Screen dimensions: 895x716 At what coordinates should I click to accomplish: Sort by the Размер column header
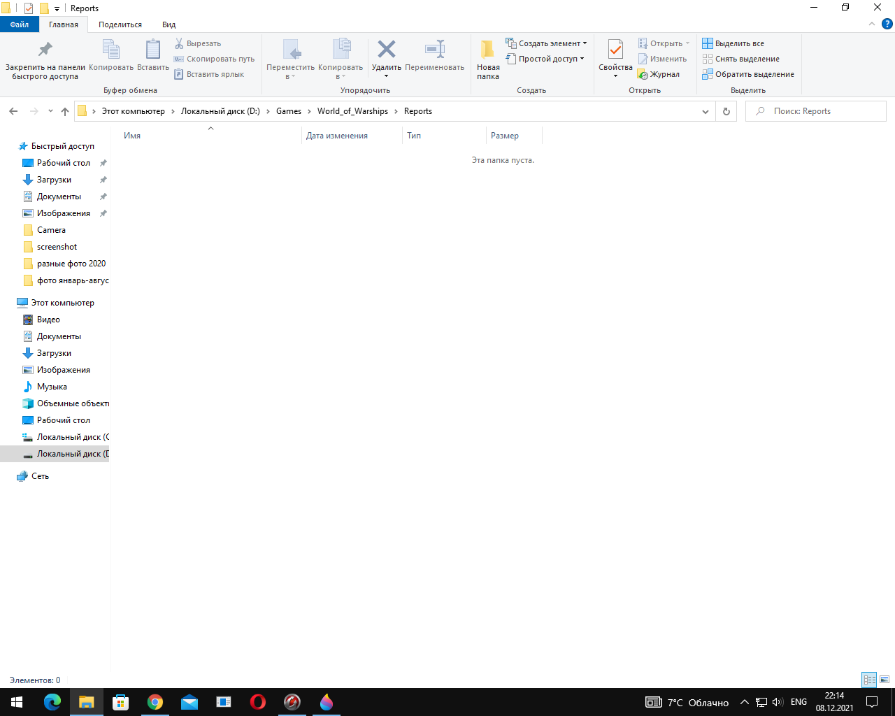514,136
